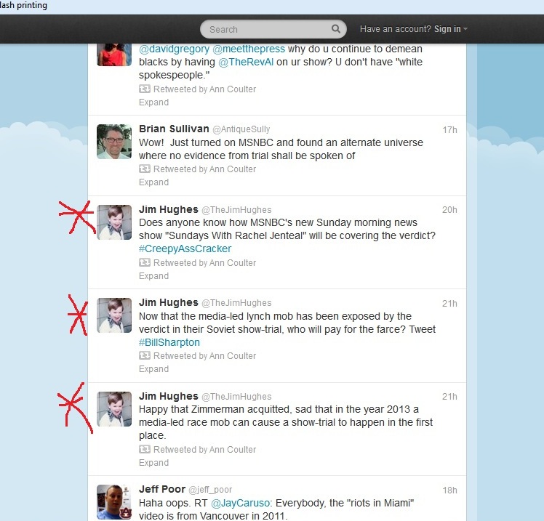Open the @meetthepress mention link

click(249, 49)
